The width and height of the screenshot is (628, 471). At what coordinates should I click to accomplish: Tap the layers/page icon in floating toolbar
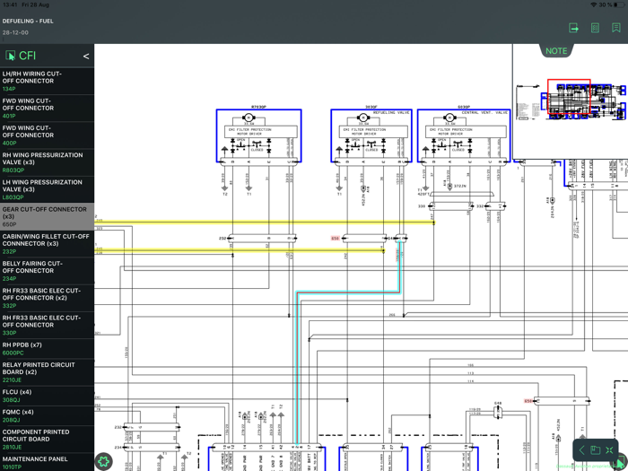595,449
